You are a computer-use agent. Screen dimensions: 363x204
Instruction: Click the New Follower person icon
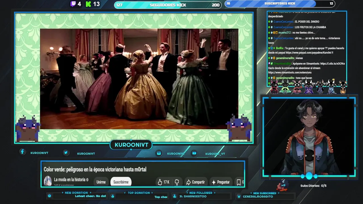[x=174, y=196]
